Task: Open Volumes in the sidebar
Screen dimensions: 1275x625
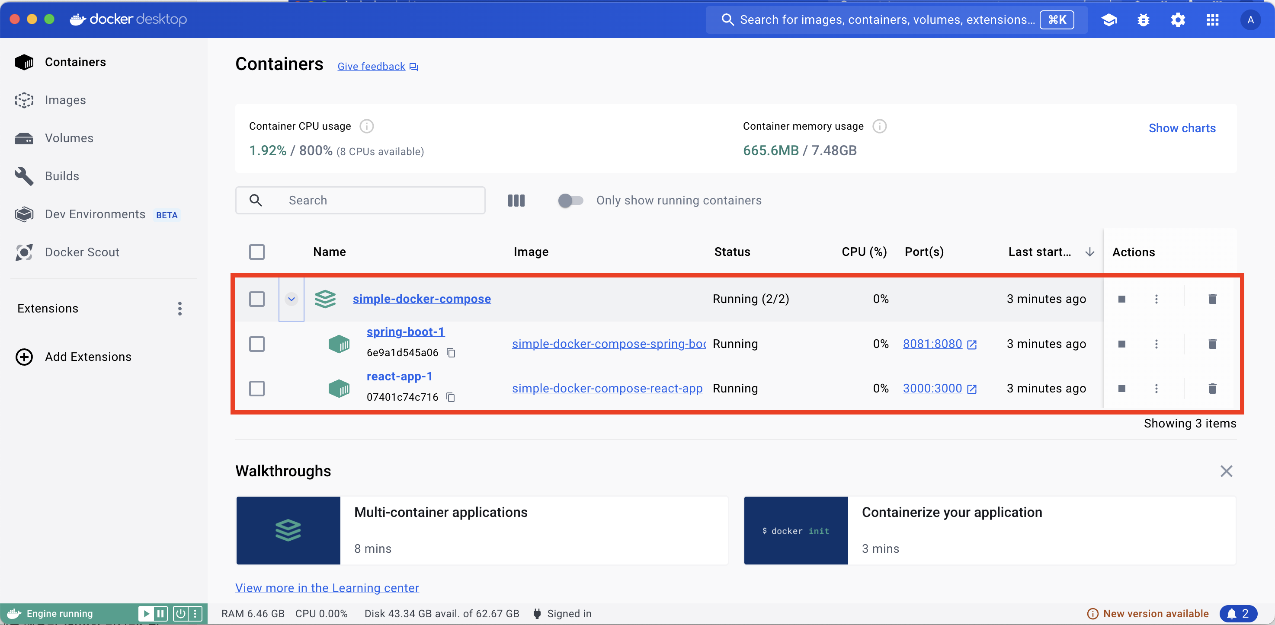Action: (69, 138)
